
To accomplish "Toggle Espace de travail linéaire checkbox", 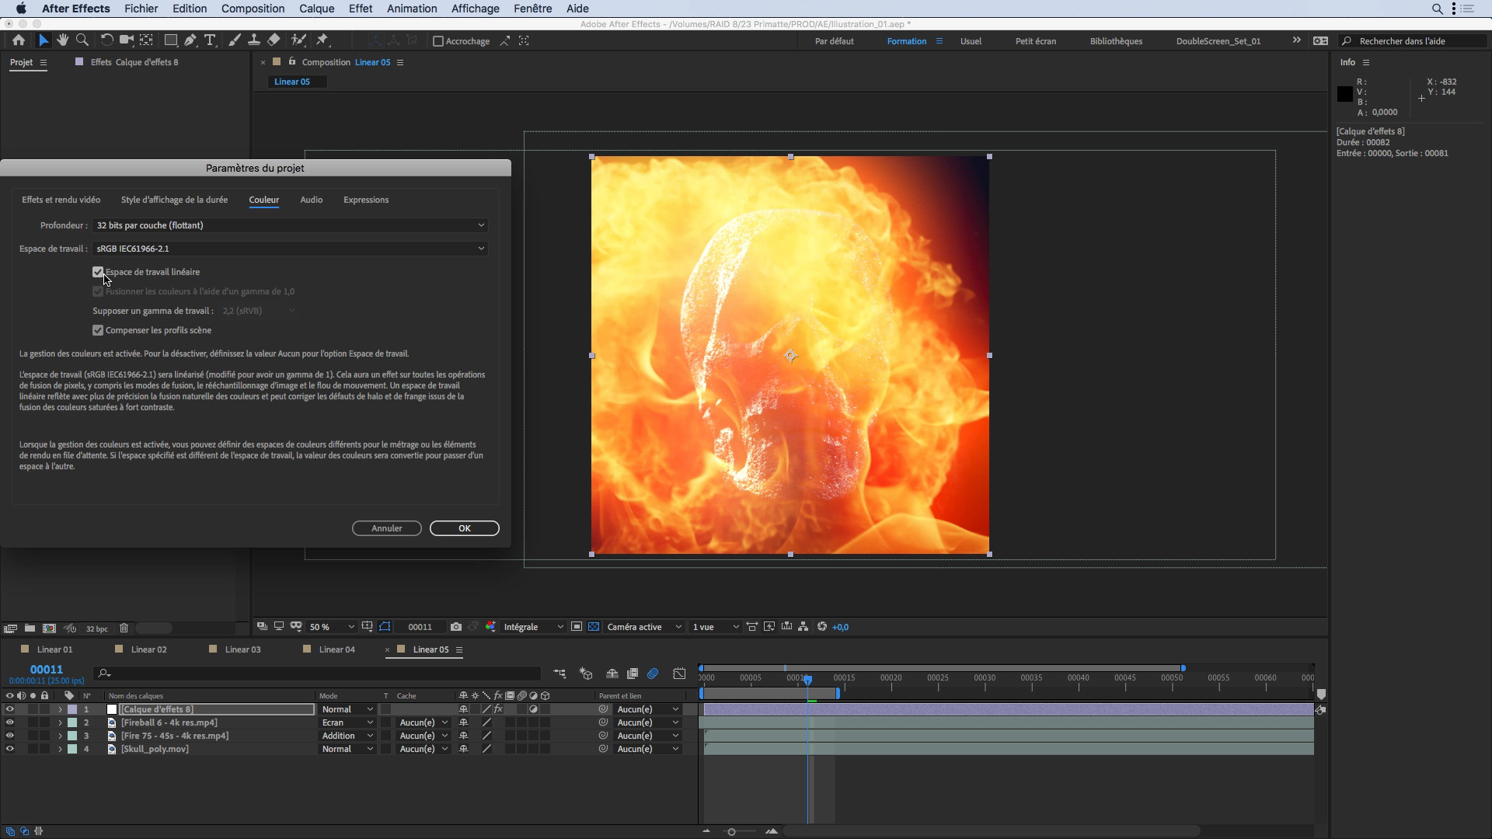I will click(x=99, y=271).
